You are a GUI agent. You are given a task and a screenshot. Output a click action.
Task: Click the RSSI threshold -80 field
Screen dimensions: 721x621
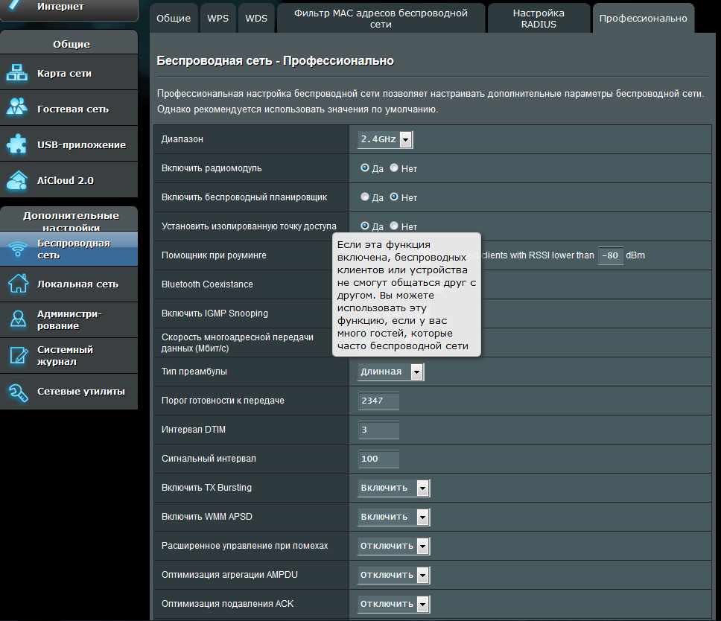[610, 255]
